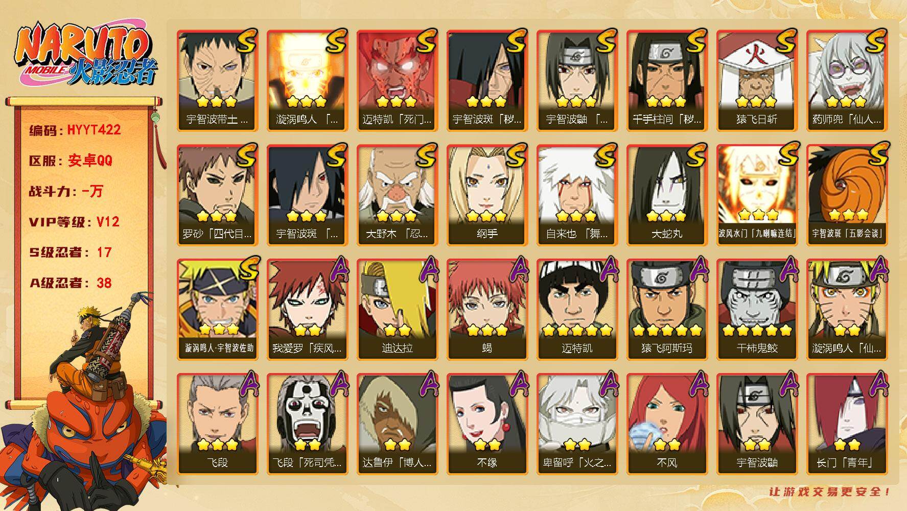Click the 纲手 character card
The width and height of the screenshot is (907, 511).
pos(487,195)
